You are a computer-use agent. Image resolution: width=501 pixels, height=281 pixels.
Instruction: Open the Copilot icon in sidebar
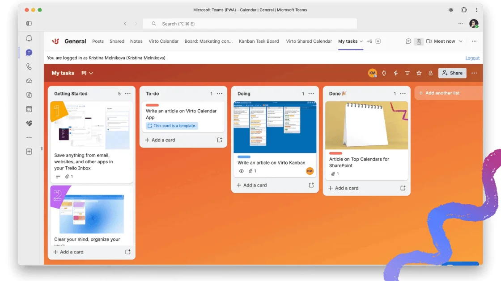29,95
